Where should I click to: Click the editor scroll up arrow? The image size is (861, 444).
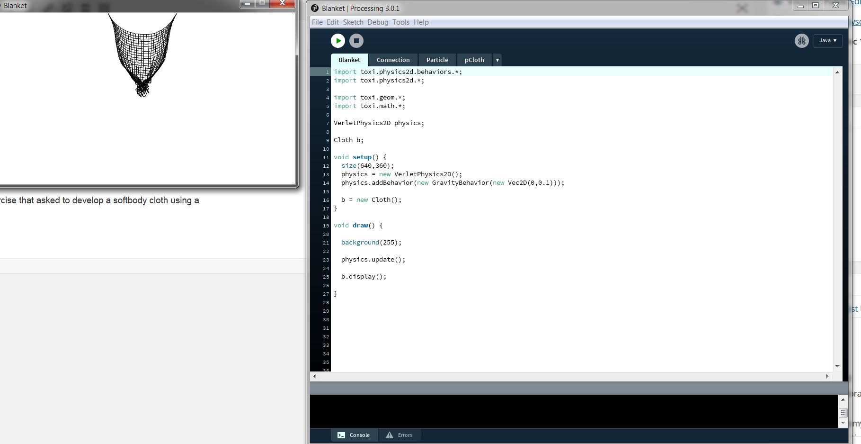(x=837, y=72)
